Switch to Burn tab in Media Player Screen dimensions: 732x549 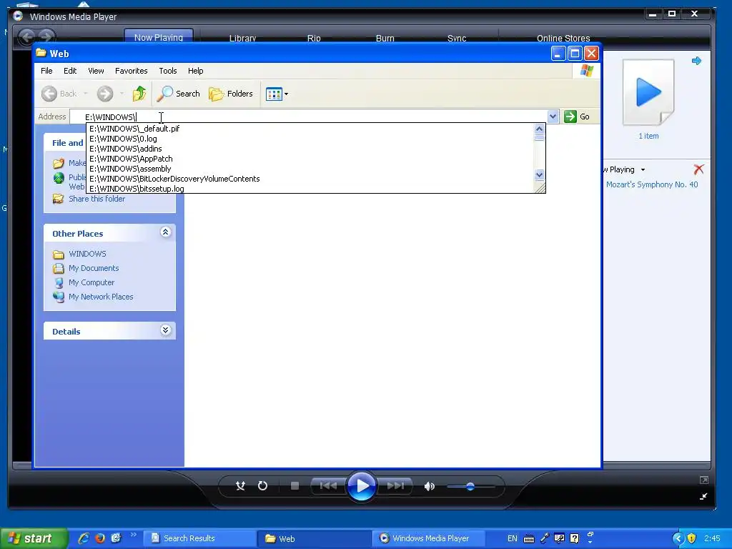pos(385,38)
